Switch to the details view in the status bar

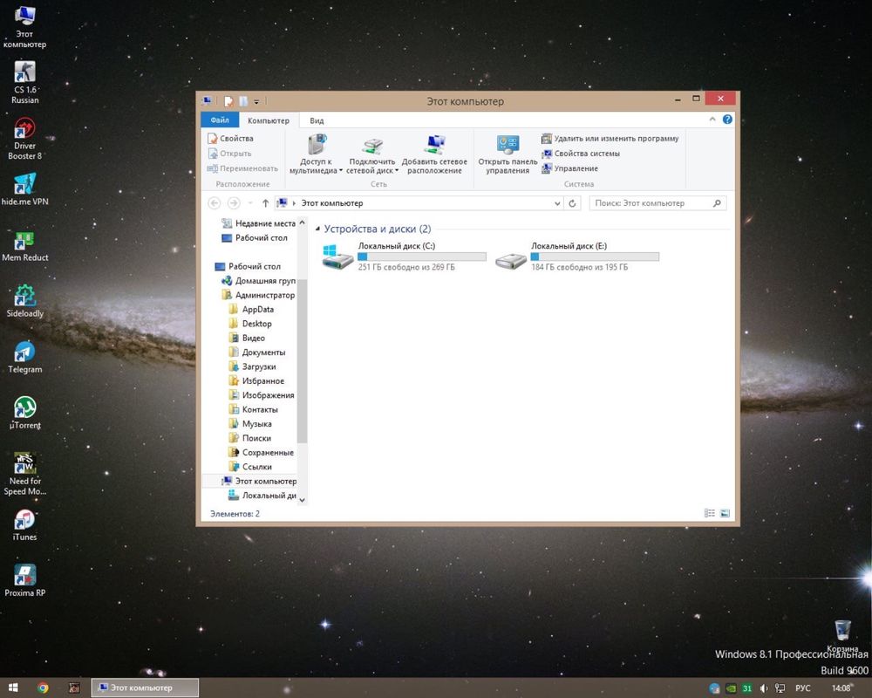tap(710, 513)
